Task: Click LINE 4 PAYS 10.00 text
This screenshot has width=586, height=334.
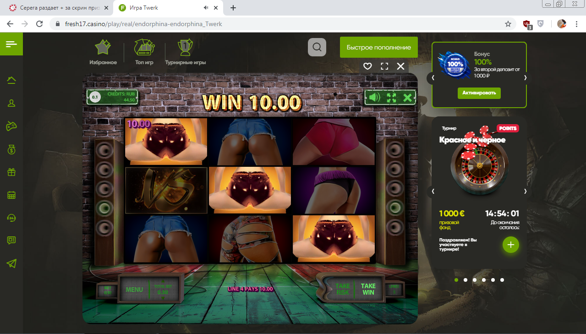Action: pyautogui.click(x=251, y=289)
